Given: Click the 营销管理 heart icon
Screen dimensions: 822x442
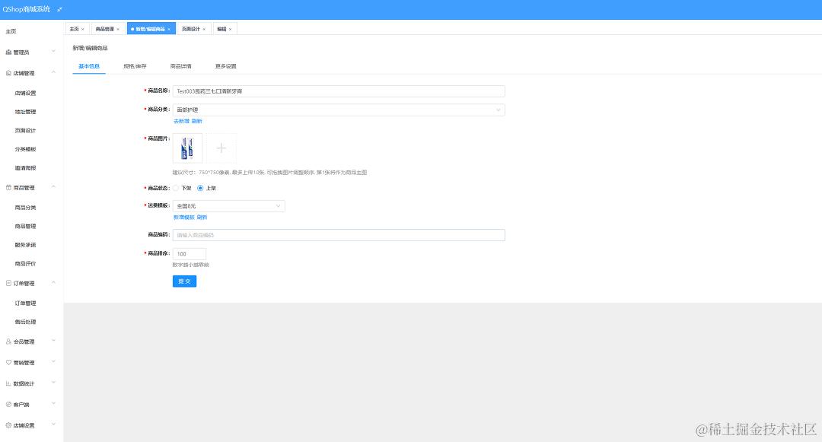Looking at the screenshot, I should pyautogui.click(x=8, y=362).
